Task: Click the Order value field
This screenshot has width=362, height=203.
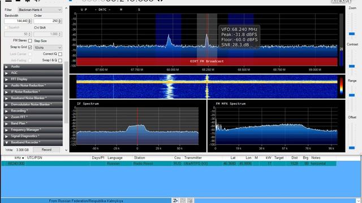Action: 46,21
